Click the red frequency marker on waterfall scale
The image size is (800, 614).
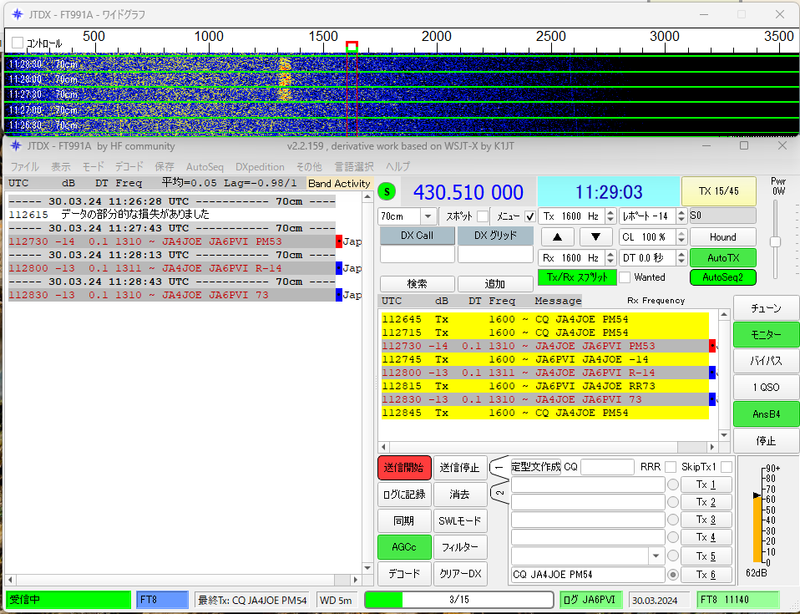pyautogui.click(x=352, y=47)
